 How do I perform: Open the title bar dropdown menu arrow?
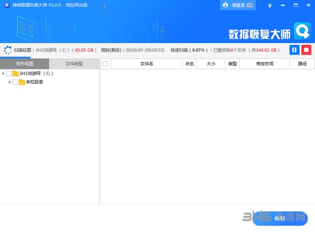click(x=270, y=6)
